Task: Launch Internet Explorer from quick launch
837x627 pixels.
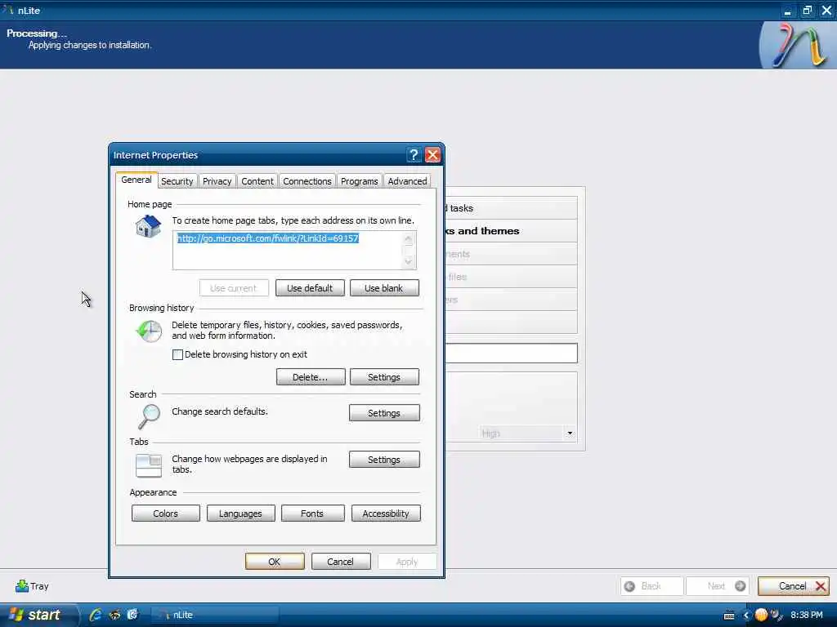Action: coord(96,615)
